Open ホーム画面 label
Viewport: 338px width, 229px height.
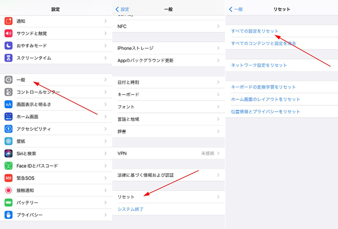coord(27,117)
